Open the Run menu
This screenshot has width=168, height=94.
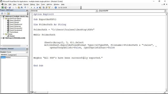click(x=38, y=4)
